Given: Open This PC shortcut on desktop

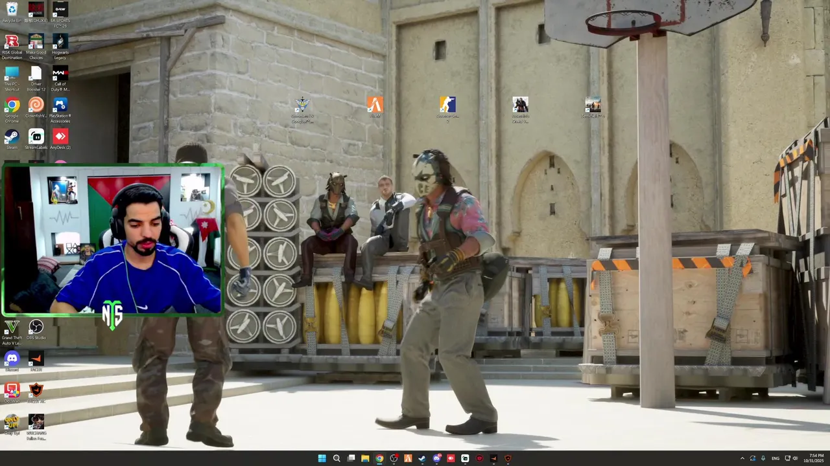Looking at the screenshot, I should click(x=12, y=78).
